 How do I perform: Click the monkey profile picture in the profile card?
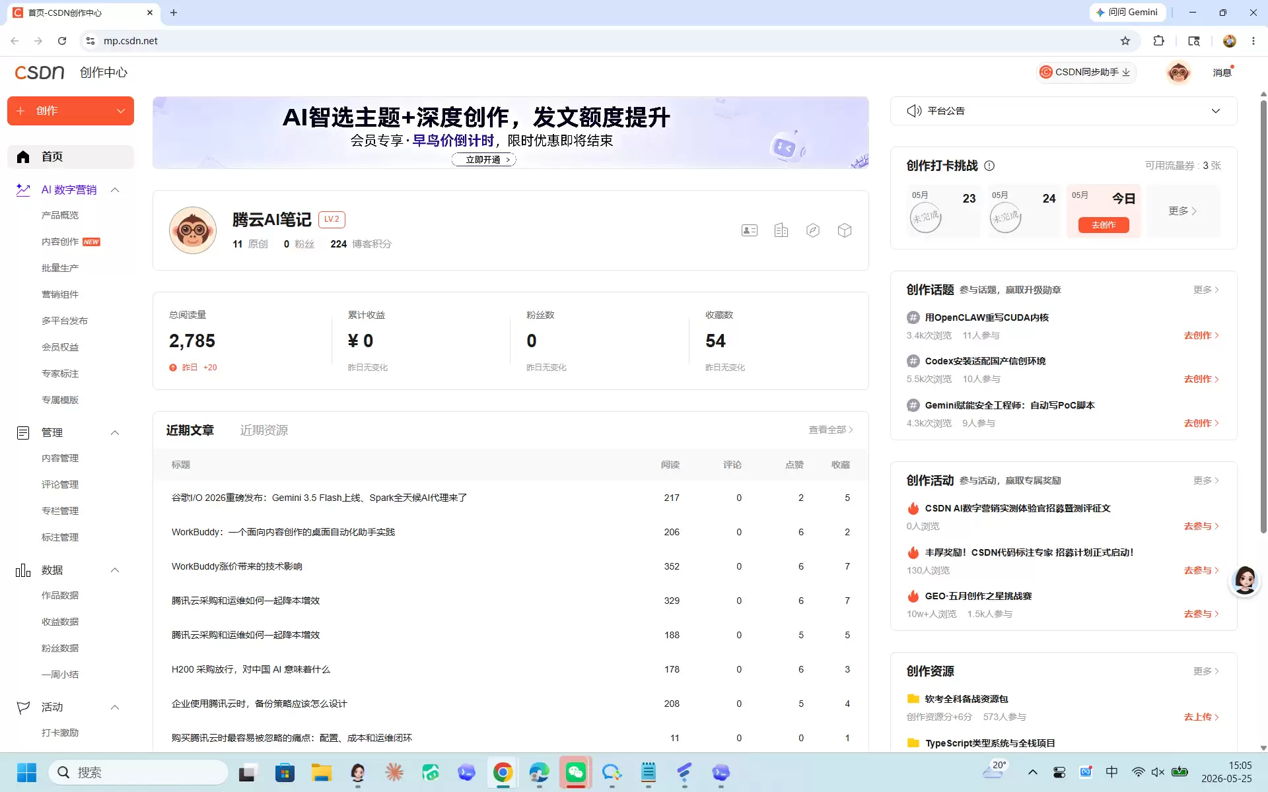(x=193, y=230)
